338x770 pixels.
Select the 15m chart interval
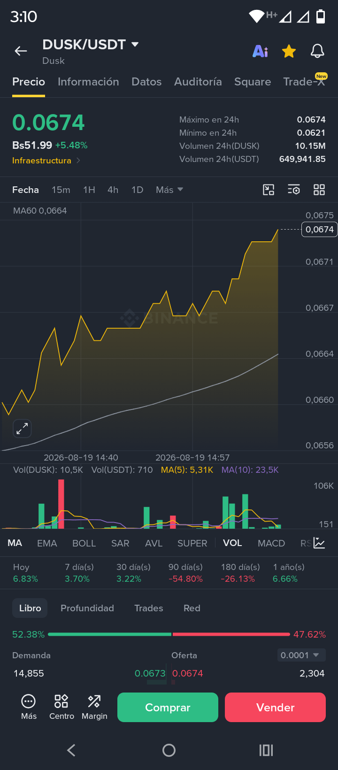[61, 190]
